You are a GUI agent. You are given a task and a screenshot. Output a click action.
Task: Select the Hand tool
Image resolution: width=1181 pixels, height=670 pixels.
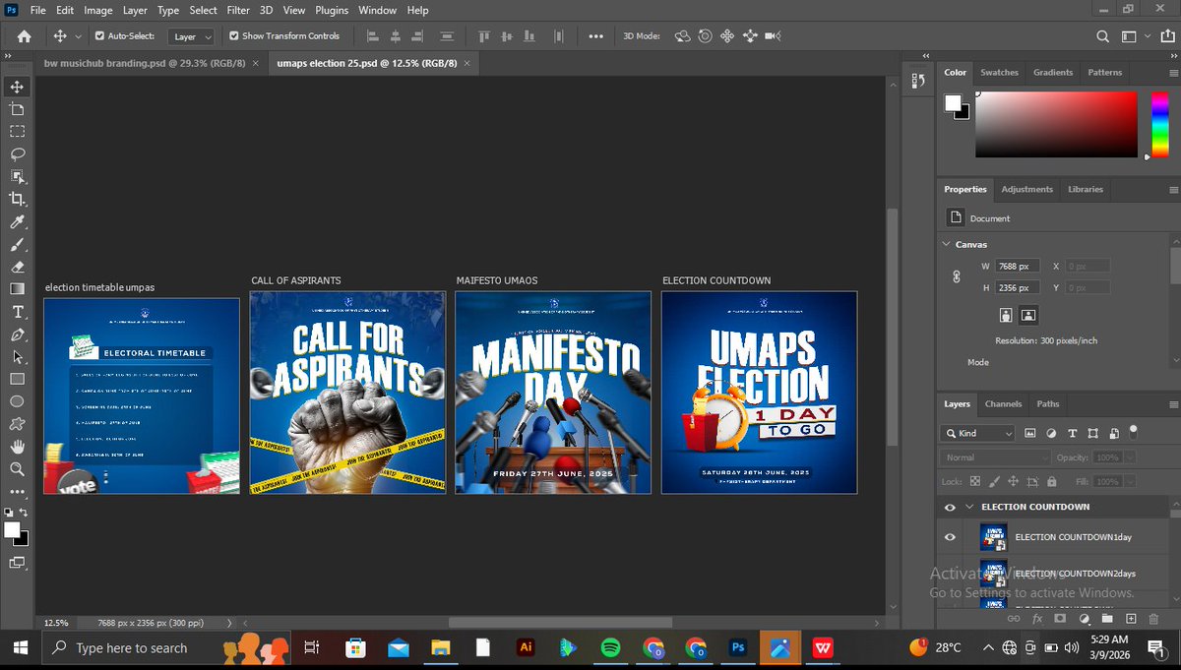click(x=17, y=447)
